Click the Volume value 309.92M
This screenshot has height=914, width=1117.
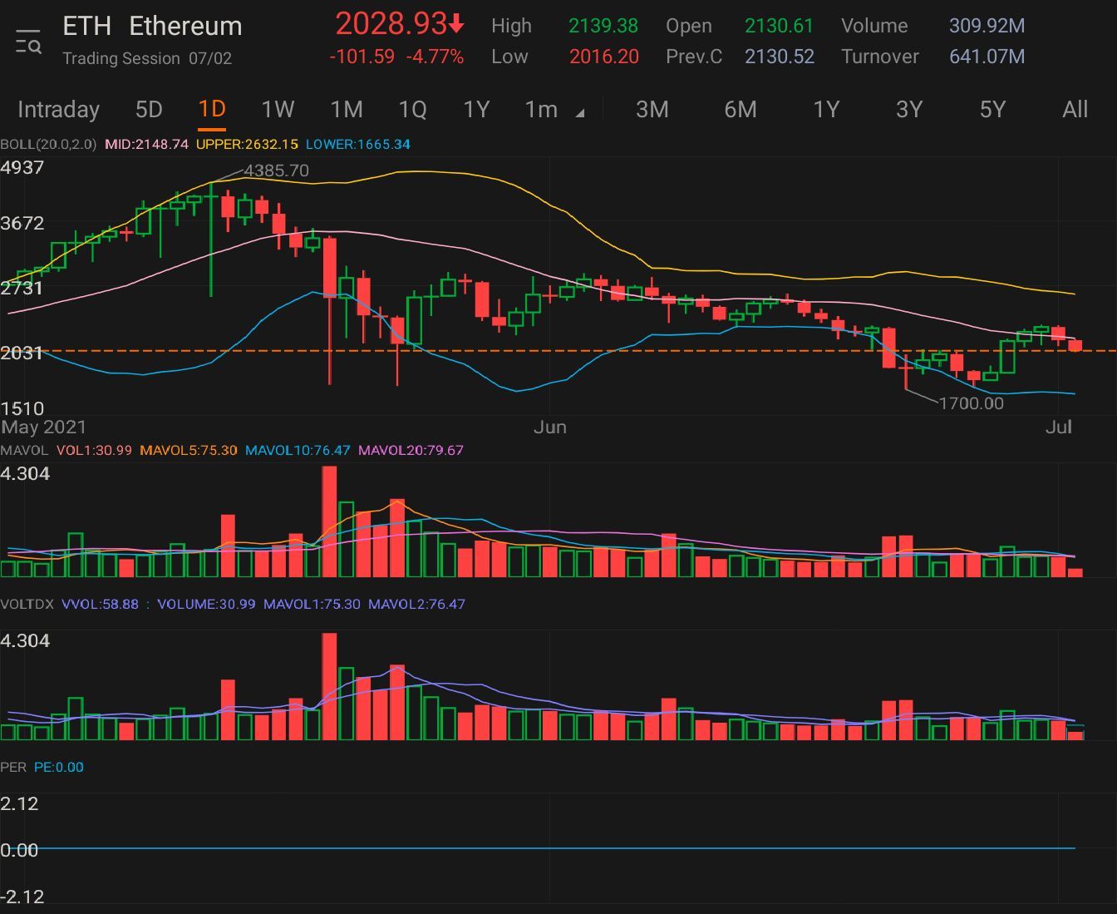click(x=987, y=26)
